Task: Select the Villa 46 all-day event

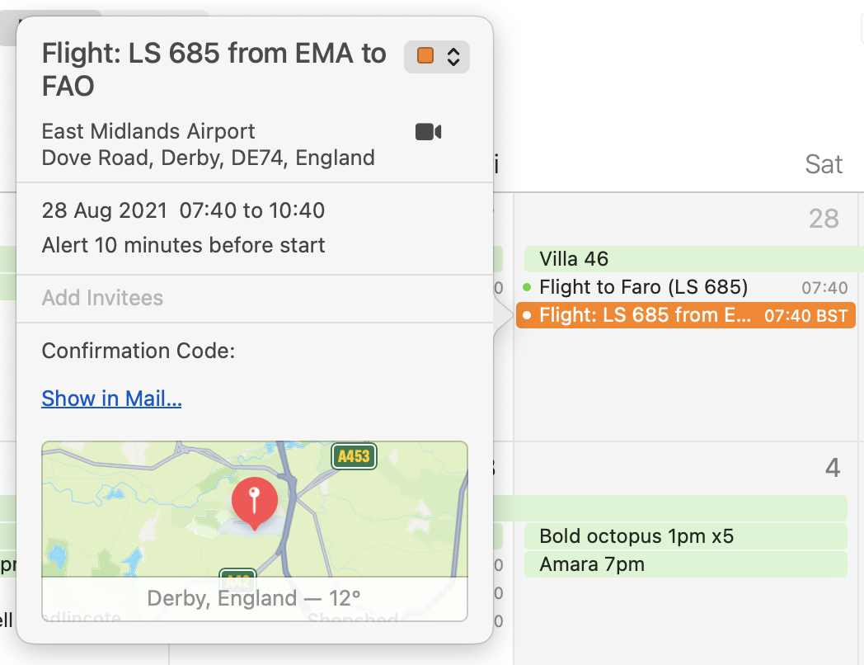Action: click(693, 258)
